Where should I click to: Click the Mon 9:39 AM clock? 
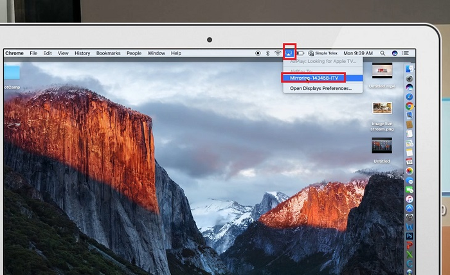click(358, 53)
